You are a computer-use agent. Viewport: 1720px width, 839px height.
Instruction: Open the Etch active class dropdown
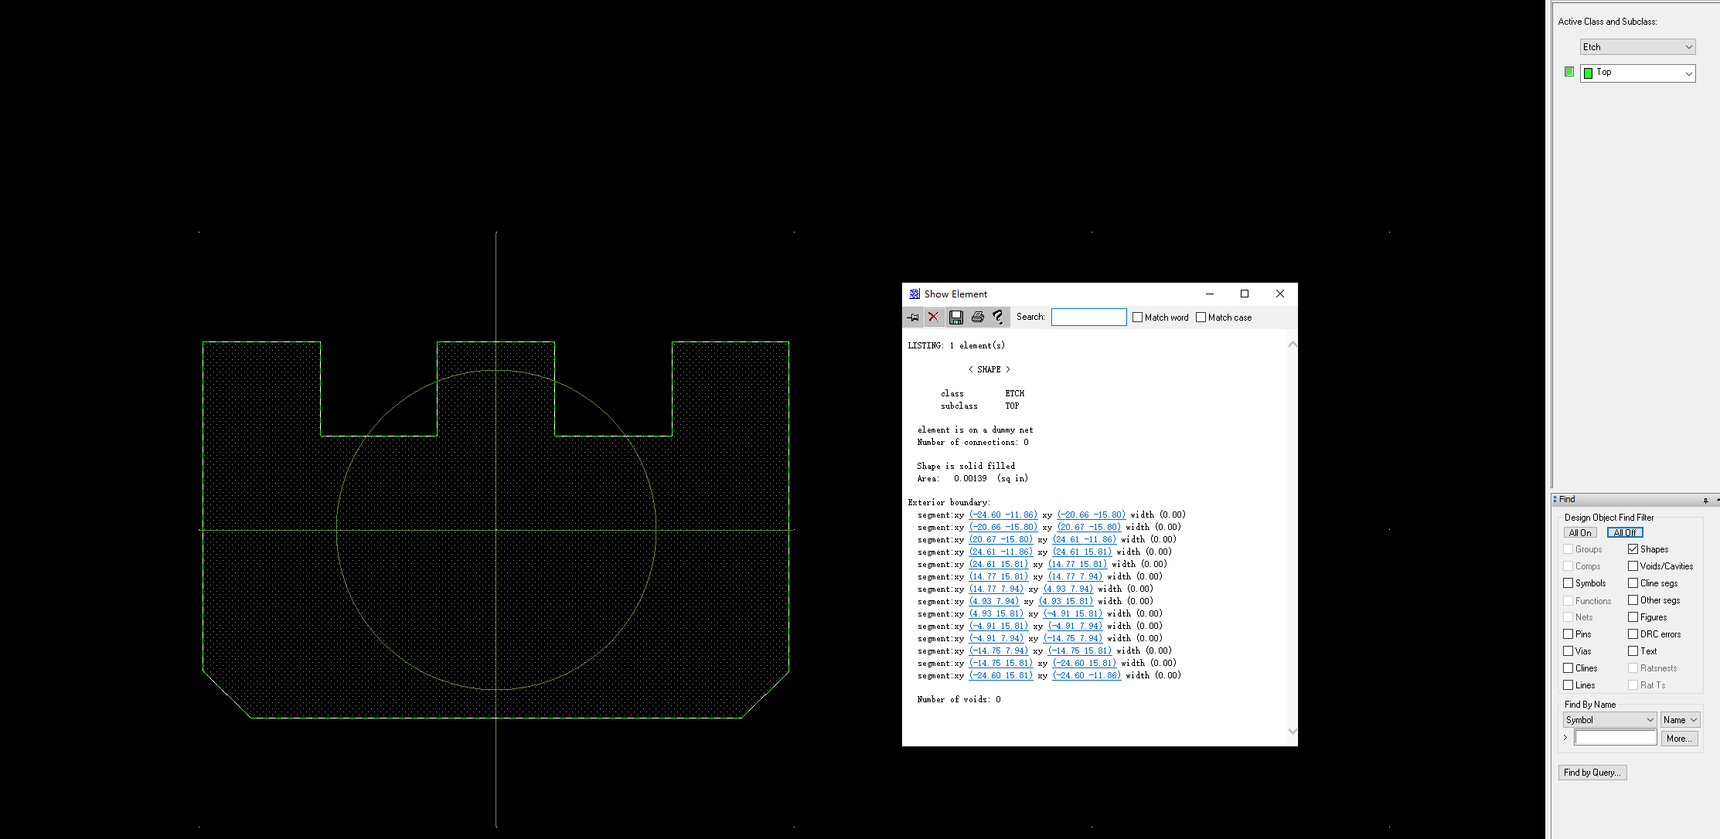(x=1637, y=47)
